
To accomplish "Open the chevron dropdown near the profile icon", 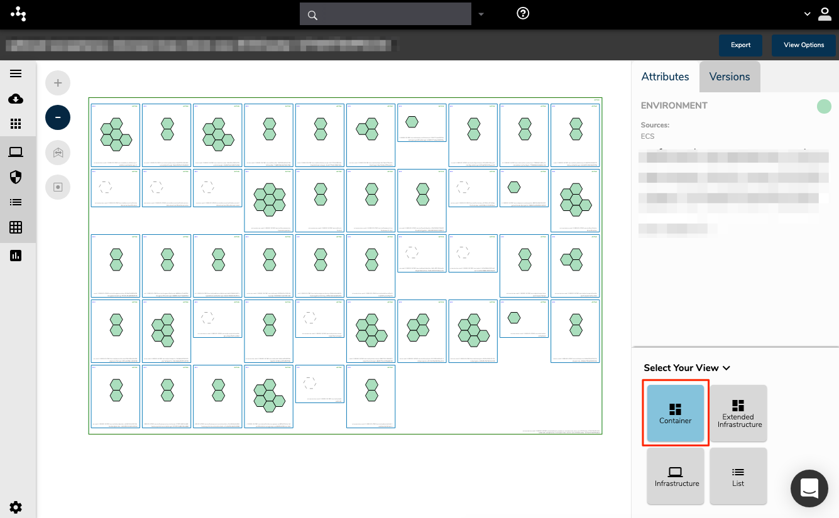I will [807, 13].
